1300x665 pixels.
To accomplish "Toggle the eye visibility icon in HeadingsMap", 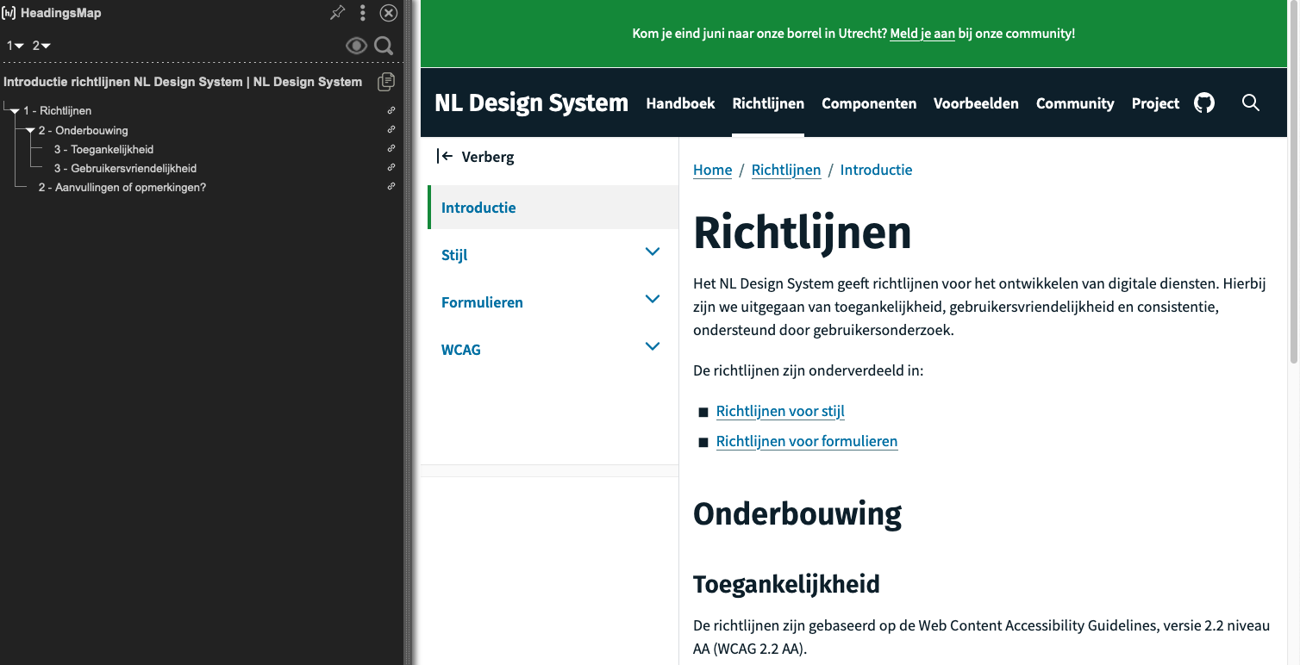I will [x=356, y=46].
